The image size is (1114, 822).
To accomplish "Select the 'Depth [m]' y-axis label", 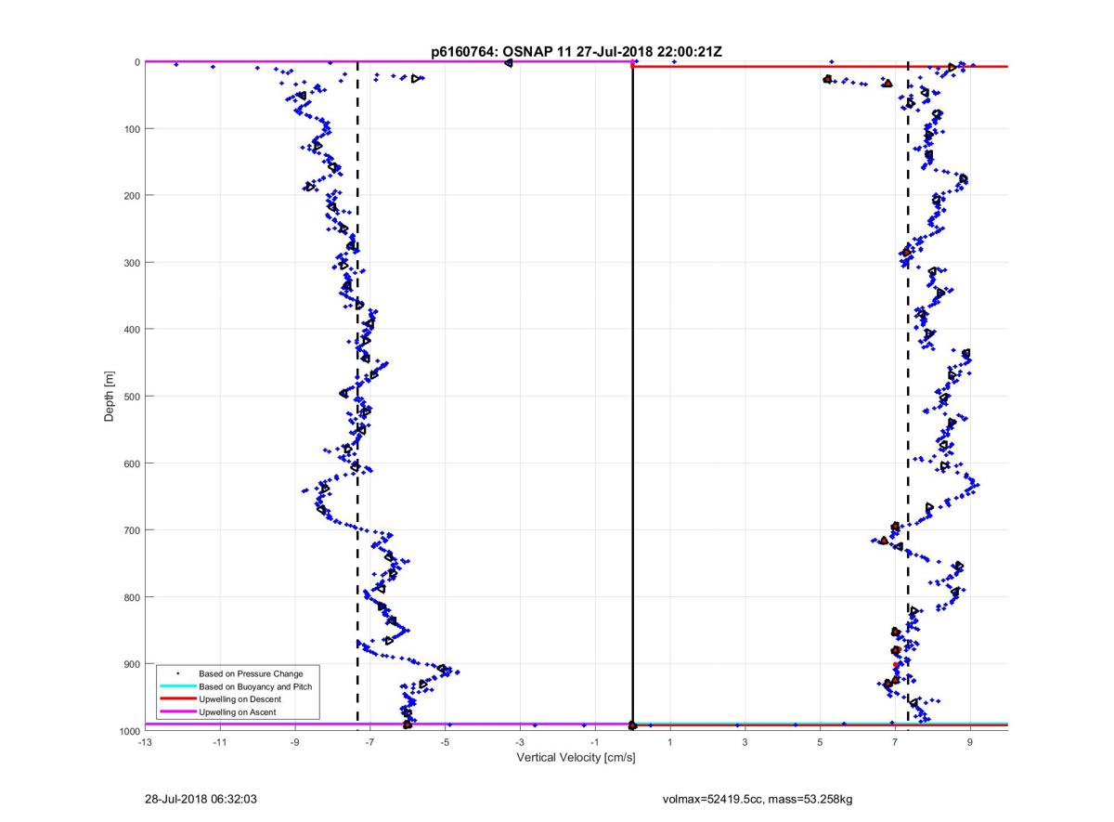I will [110, 397].
